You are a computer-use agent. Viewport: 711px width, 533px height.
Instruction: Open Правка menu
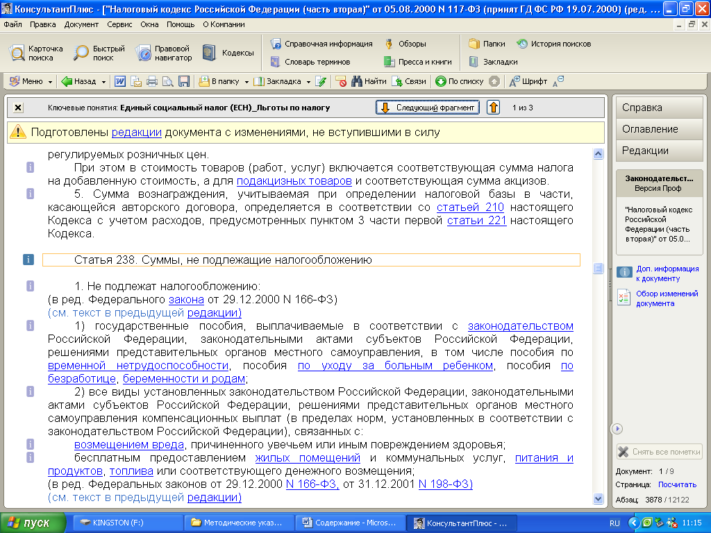tap(43, 24)
